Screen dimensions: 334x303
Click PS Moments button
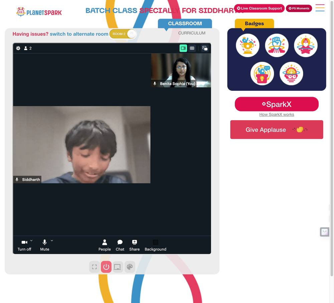[299, 8]
